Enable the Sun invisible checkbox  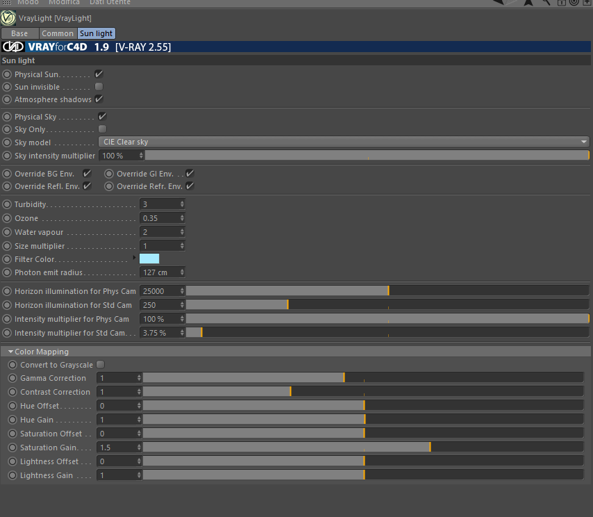click(x=99, y=87)
